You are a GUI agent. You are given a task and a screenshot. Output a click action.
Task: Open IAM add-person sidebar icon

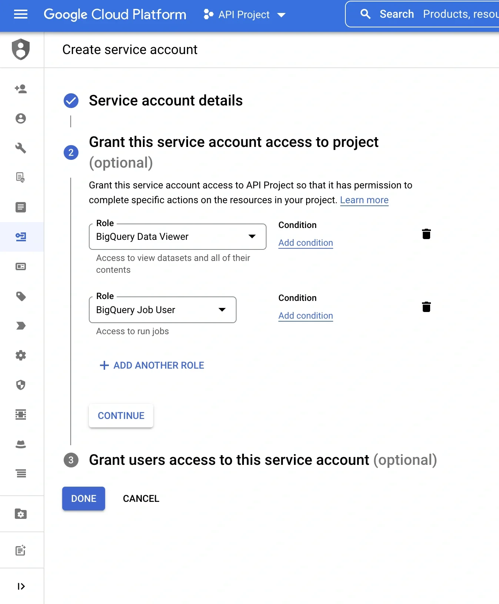tap(21, 89)
